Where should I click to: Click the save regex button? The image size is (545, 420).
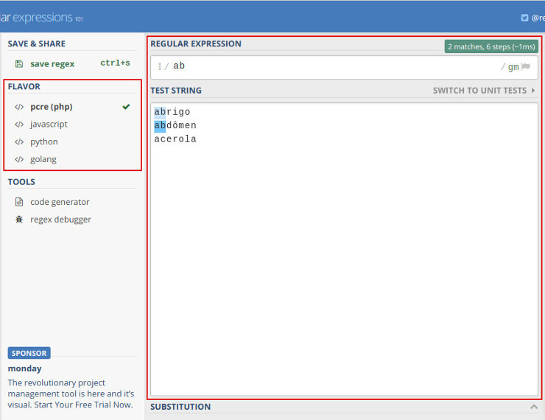click(52, 64)
